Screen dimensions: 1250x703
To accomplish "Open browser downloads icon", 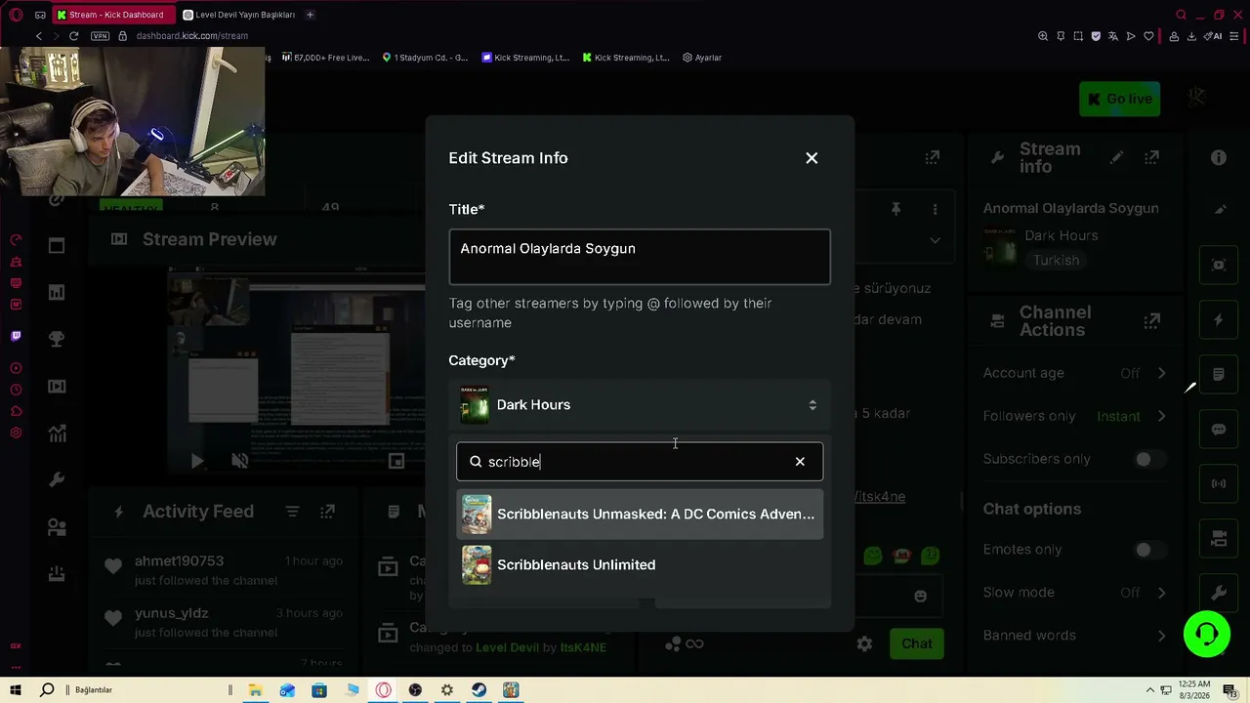I will [1191, 36].
